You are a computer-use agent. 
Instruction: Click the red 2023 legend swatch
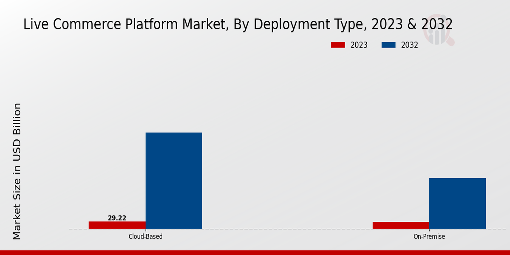(x=338, y=45)
